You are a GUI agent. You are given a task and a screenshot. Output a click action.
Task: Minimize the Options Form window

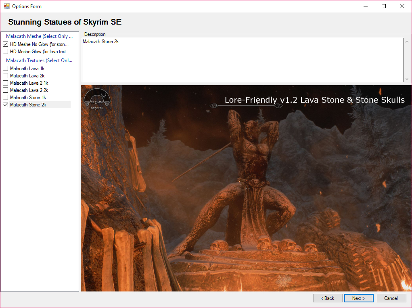pyautogui.click(x=366, y=6)
